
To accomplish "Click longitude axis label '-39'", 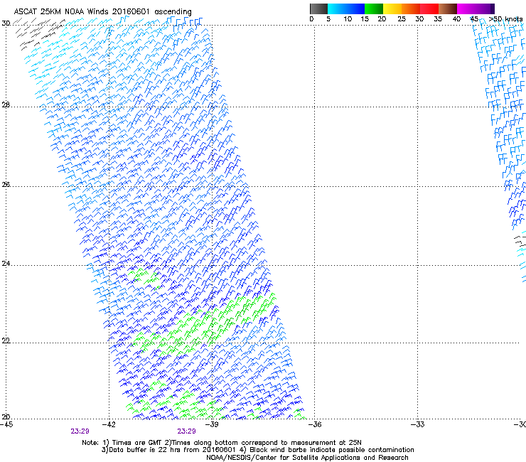I will [x=212, y=424].
